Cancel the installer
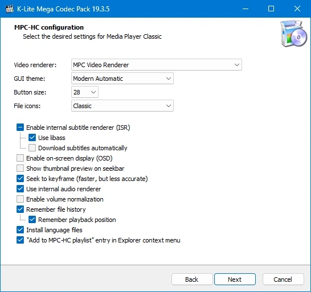The height and width of the screenshot is (292, 311). (283, 279)
